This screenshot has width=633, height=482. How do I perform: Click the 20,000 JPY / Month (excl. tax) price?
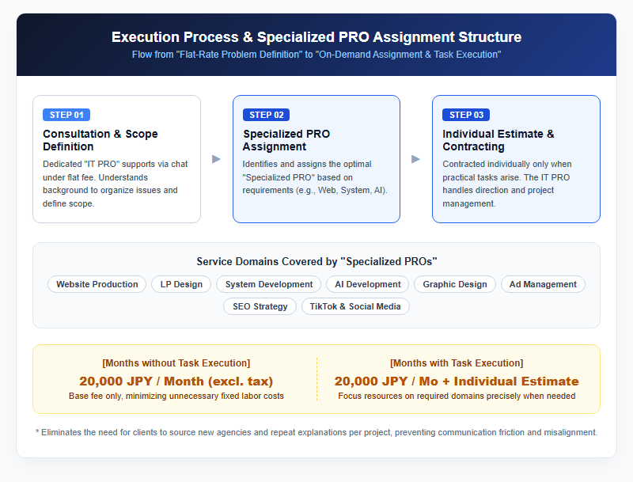coord(176,381)
